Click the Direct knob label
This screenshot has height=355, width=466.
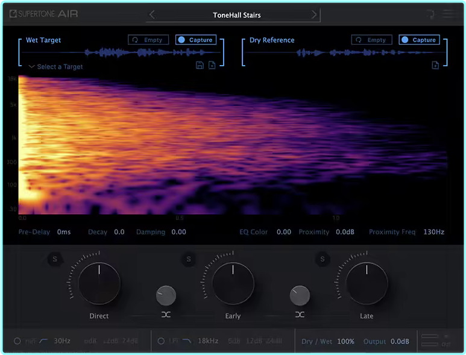point(99,316)
